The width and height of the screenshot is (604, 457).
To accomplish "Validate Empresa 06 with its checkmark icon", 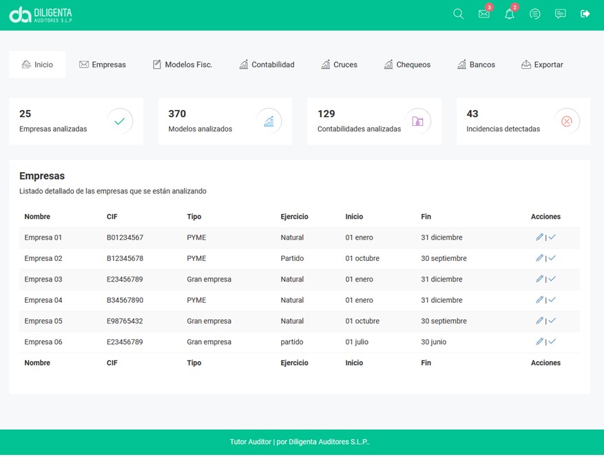I will (552, 341).
